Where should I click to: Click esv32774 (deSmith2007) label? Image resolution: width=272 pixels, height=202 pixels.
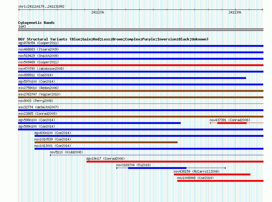(39, 107)
